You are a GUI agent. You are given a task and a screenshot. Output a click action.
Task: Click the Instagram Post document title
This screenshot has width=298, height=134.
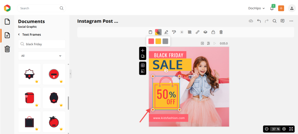[x=98, y=21]
